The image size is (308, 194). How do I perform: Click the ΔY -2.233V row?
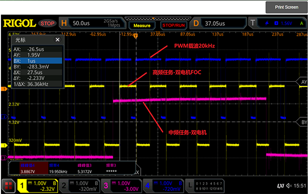(x=37, y=78)
